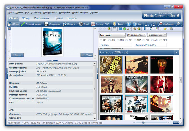
Task: Open the Все типы file type dropdown
Action: coord(112,35)
